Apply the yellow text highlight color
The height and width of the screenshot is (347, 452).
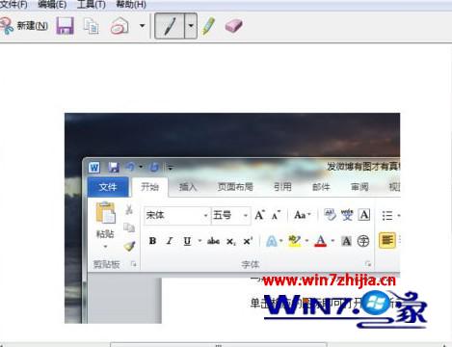pyautogui.click(x=295, y=241)
